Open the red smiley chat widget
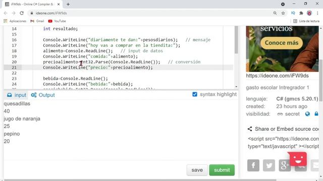This screenshot has width=323, height=181. (298, 159)
